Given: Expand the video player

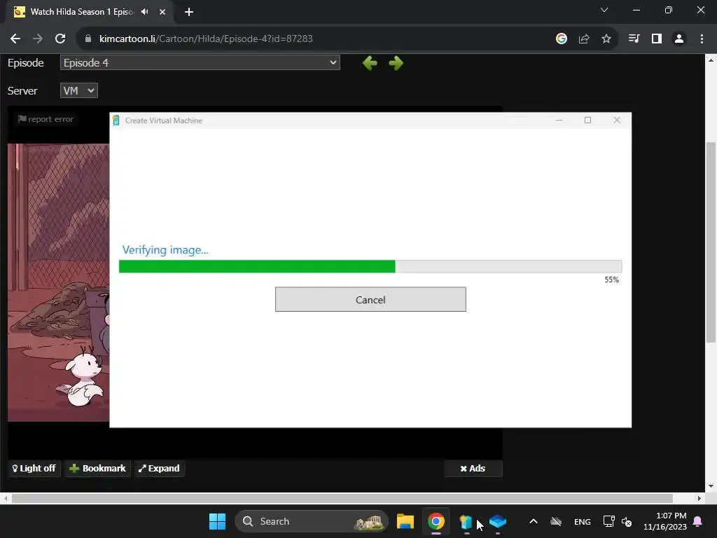Looking at the screenshot, I should [x=159, y=468].
